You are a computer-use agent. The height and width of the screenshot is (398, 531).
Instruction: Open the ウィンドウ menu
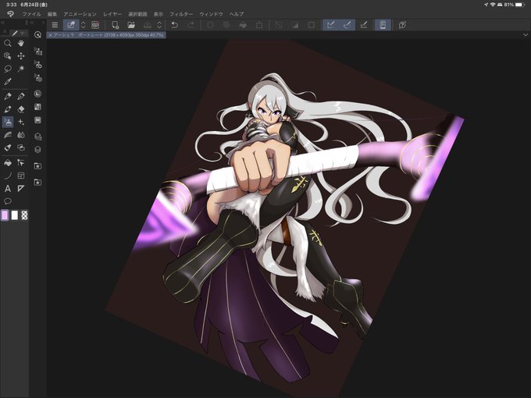coord(211,14)
